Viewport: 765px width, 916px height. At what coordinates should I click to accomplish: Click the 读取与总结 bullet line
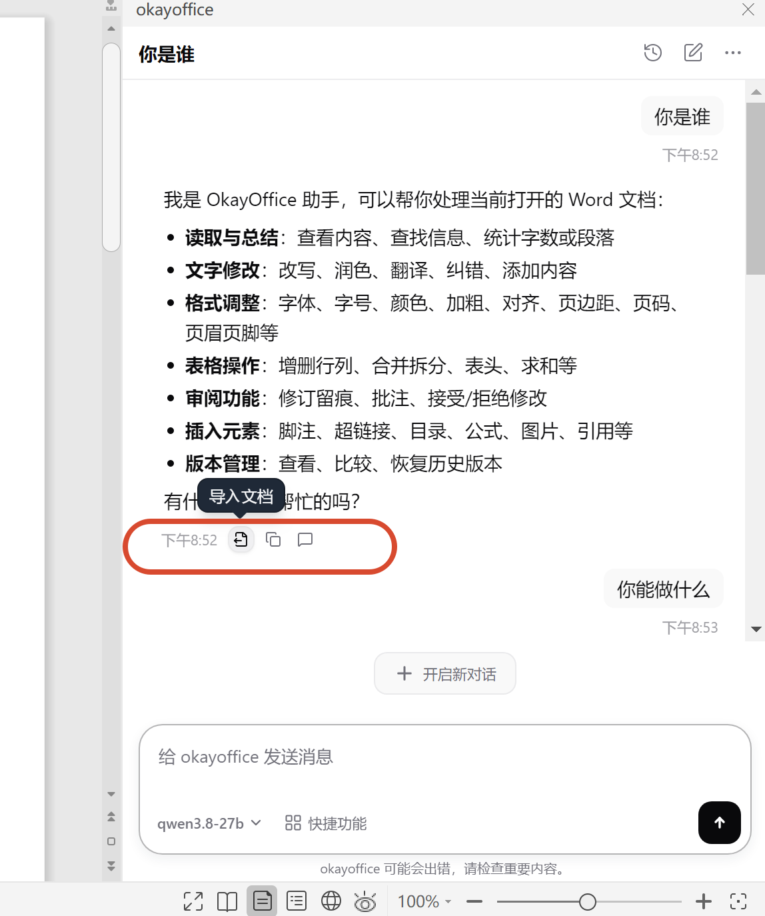399,238
